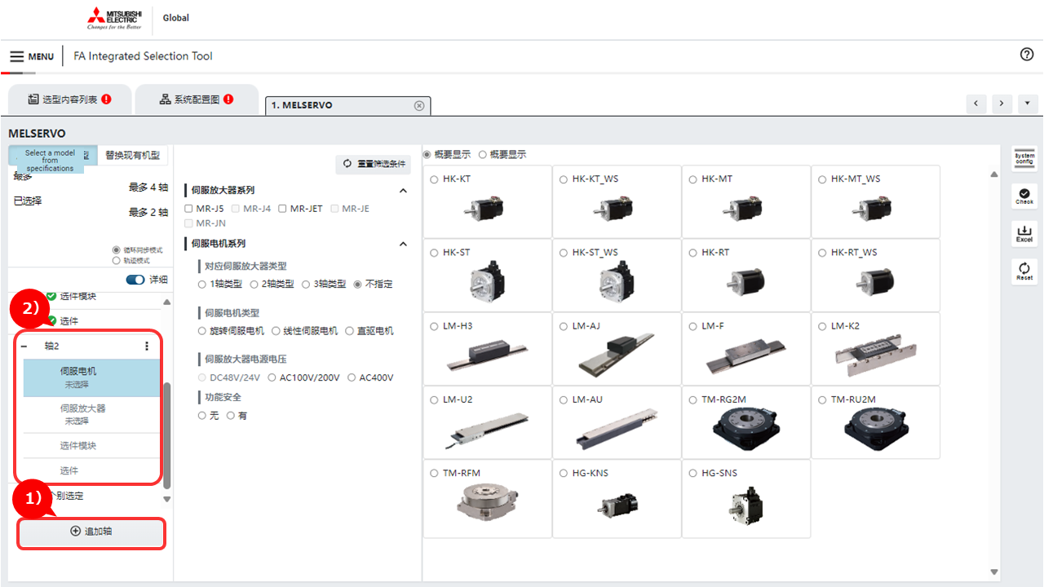Select the 1轴类型 radio button
The width and height of the screenshot is (1044, 587).
point(202,285)
